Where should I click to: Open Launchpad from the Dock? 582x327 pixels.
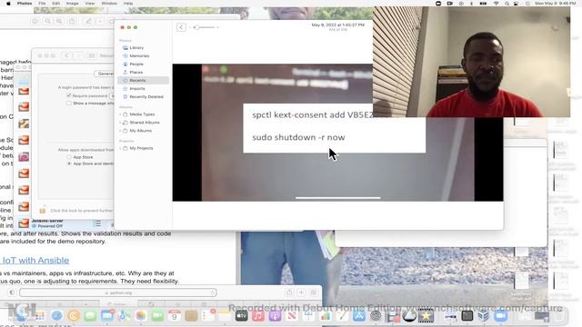(x=40, y=316)
